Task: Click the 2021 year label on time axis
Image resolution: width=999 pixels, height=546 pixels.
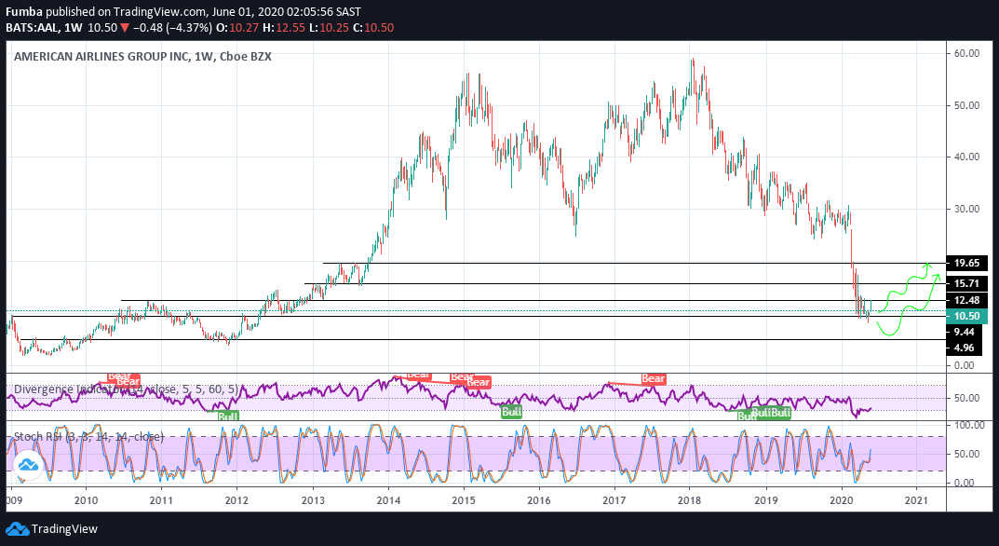Action: [916, 500]
